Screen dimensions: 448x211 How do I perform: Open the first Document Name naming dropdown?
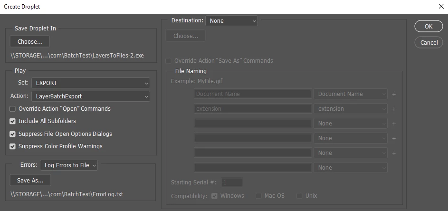[351, 94]
